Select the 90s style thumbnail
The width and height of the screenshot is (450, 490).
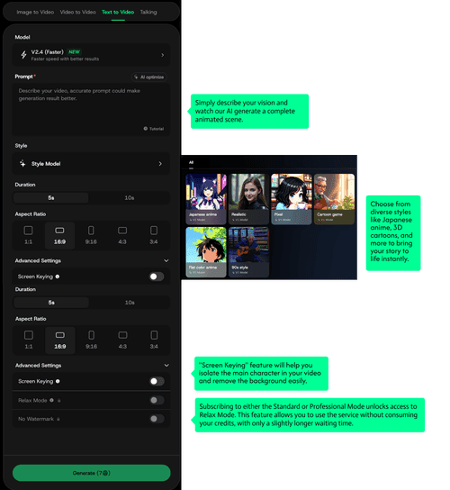(x=248, y=252)
